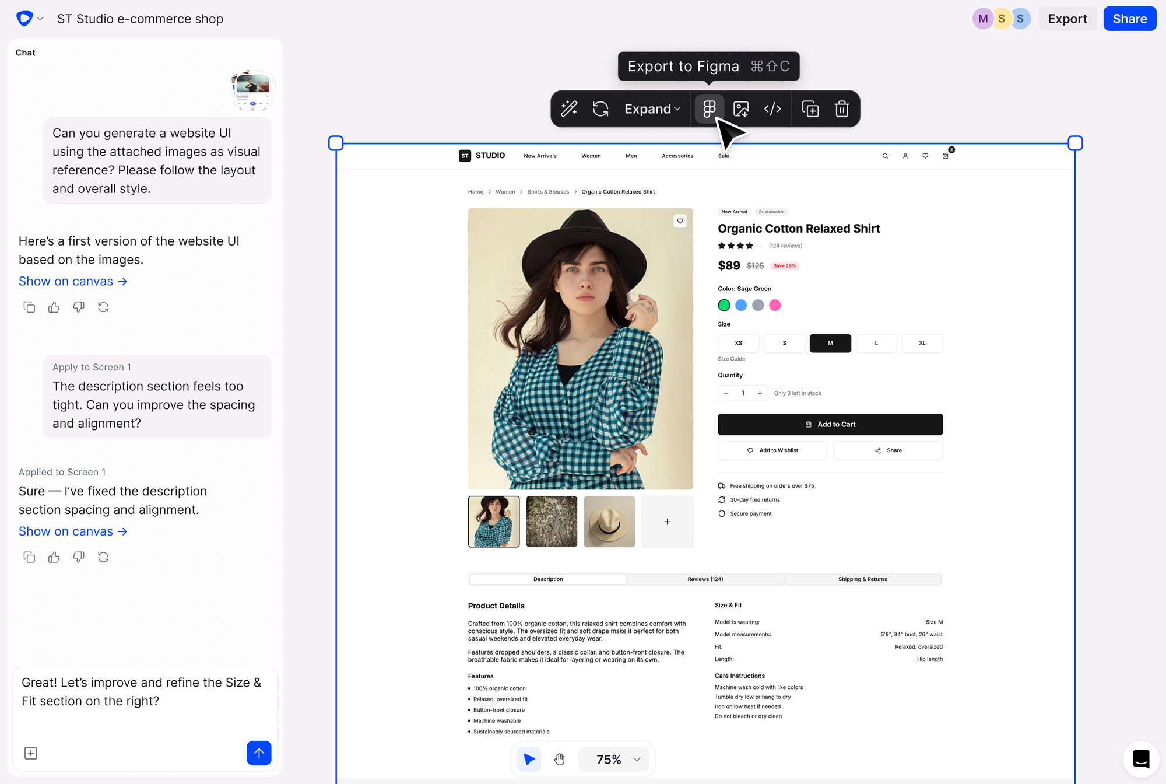Favorite the product with the heart toggle
The width and height of the screenshot is (1166, 784).
(x=680, y=221)
